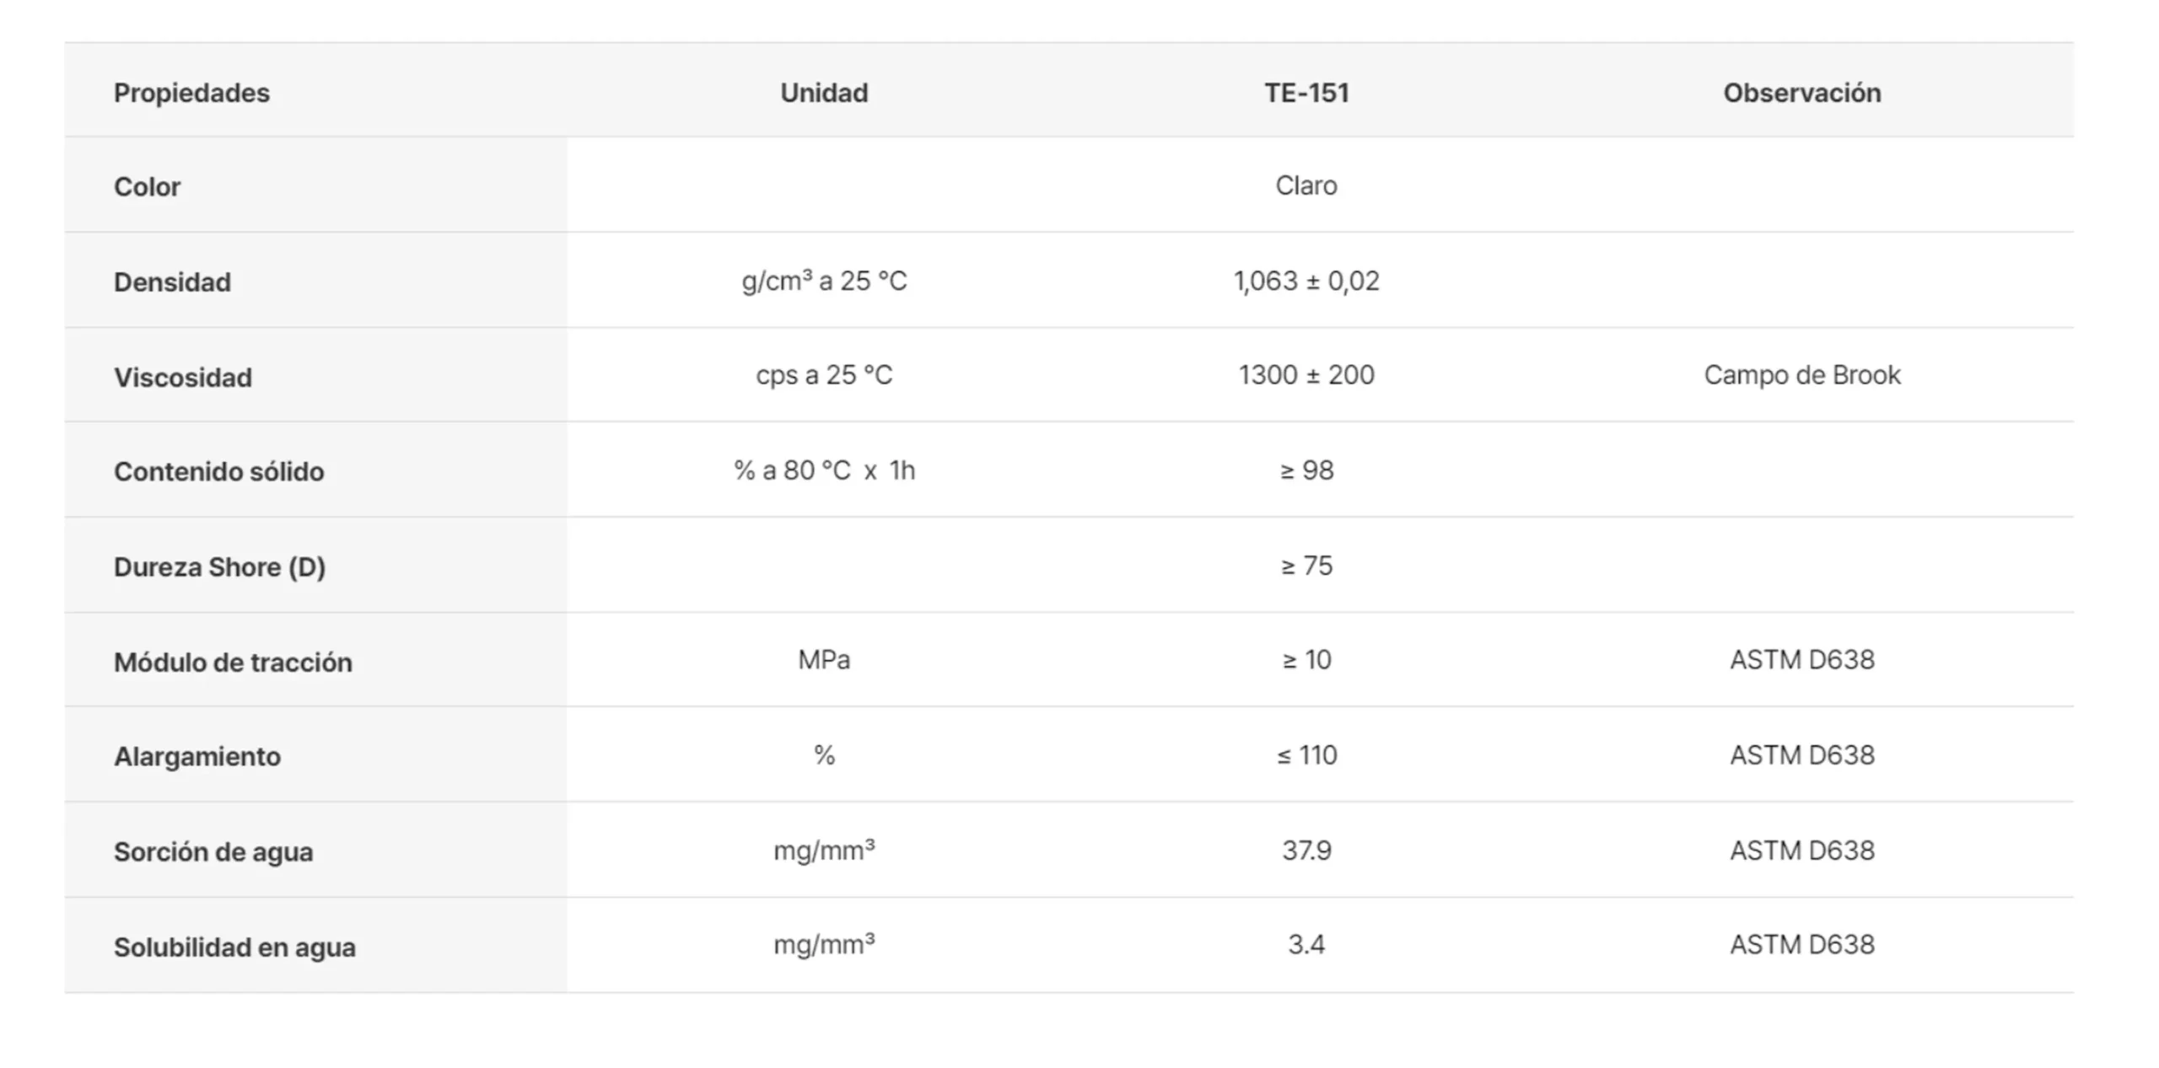Click the TE-151 column header
The height and width of the screenshot is (1068, 2159).
click(1306, 93)
